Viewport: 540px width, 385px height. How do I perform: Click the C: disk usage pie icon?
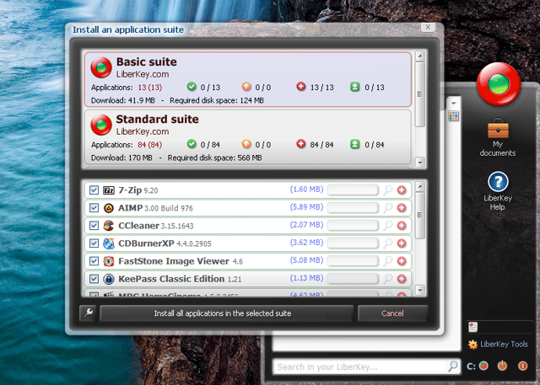pos(483,366)
